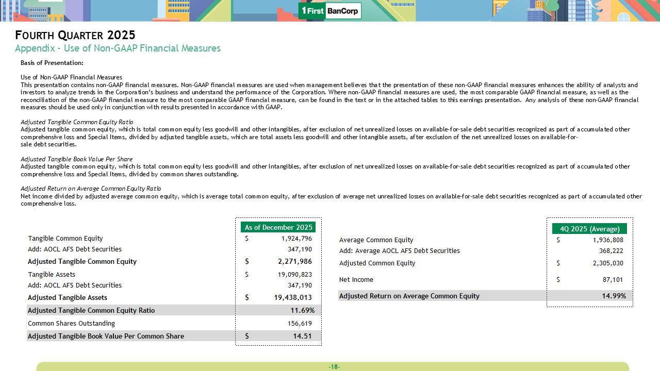The height and width of the screenshot is (371, 660).
Task: Click 'Adjusted Return on Average Common Equity Ratio' heading
Action: (x=91, y=189)
